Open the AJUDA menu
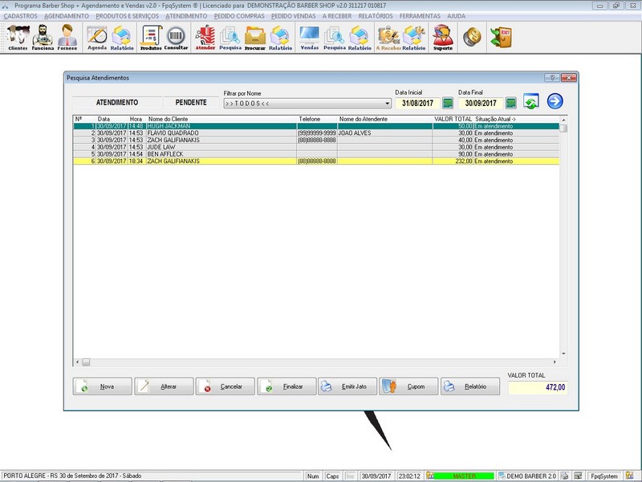Viewport: 642px width, 482px height. [456, 16]
